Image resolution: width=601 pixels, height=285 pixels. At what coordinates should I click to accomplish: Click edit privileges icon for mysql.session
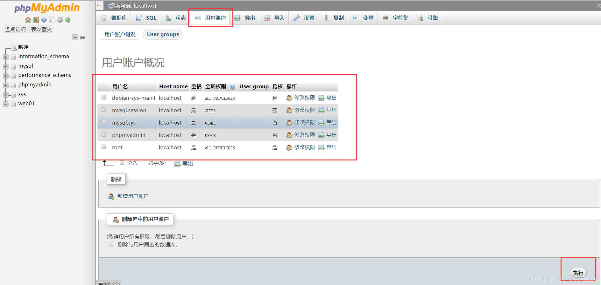click(x=289, y=110)
